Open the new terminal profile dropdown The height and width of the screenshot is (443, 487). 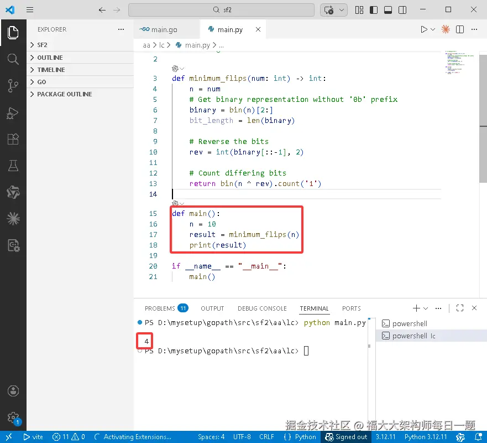click(x=426, y=308)
